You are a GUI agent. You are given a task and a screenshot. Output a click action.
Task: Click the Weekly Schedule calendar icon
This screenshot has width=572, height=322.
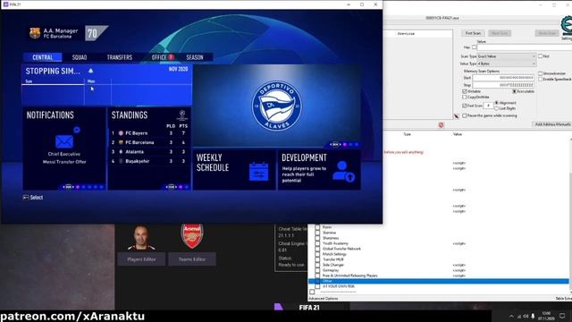click(258, 172)
